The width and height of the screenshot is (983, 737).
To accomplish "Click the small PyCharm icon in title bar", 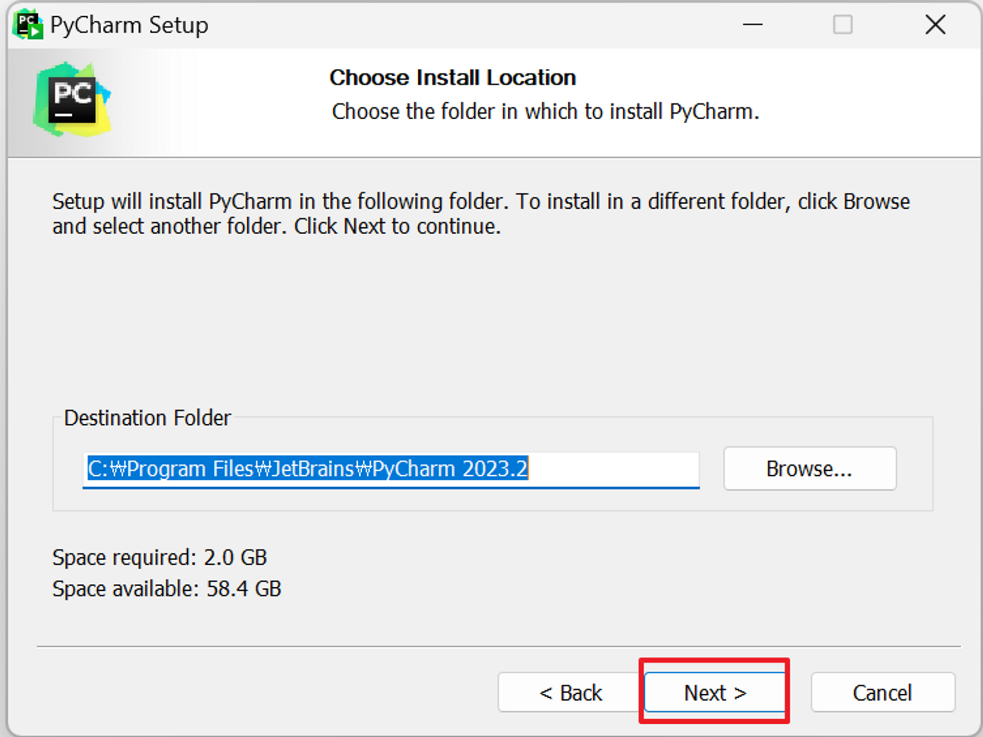I will (28, 25).
